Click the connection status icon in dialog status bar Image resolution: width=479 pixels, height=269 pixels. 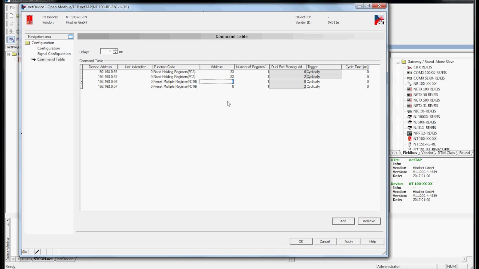(24, 252)
